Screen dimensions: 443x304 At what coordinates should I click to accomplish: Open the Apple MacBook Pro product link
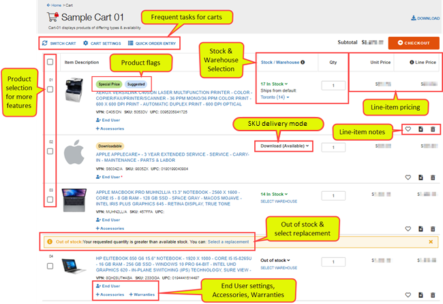pyautogui.click(x=168, y=198)
